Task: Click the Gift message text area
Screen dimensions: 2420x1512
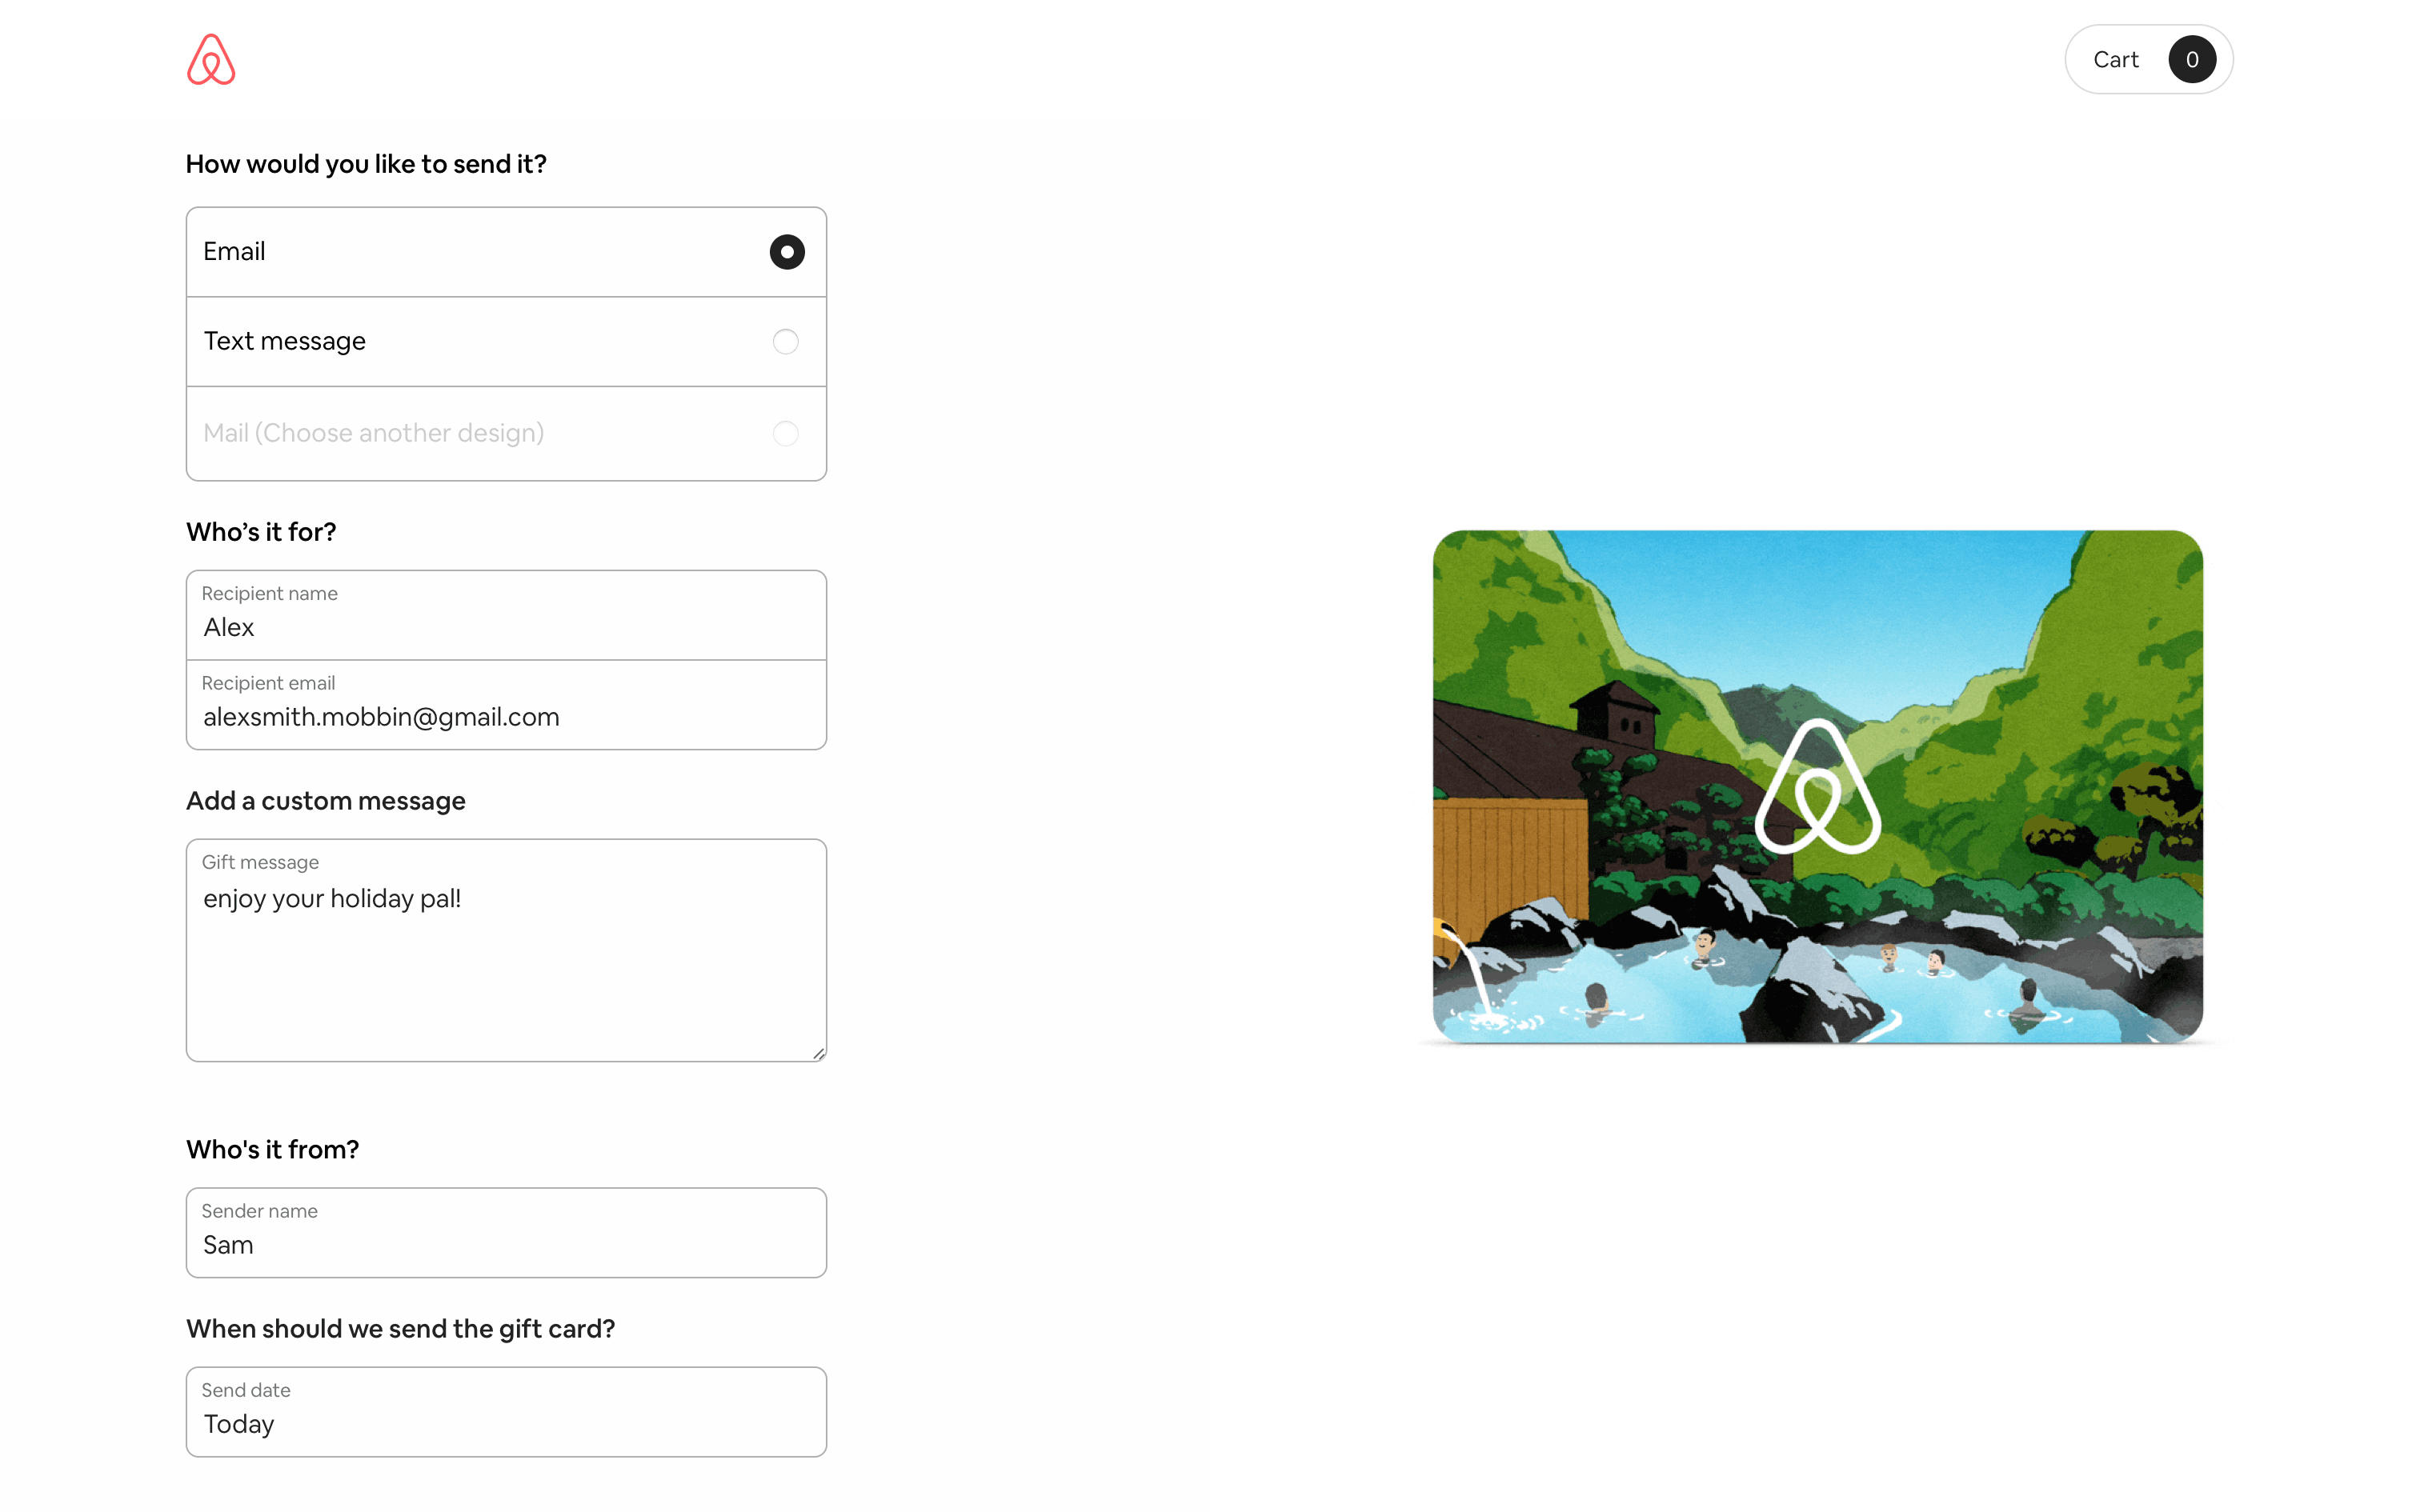Action: (x=506, y=950)
